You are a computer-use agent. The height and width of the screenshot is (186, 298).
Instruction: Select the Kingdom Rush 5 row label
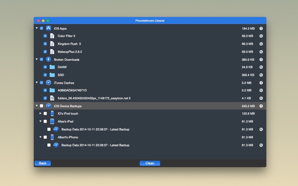(x=69, y=44)
